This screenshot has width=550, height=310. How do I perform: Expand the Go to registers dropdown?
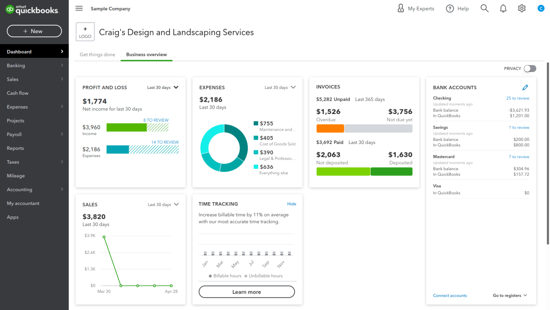[x=510, y=295]
